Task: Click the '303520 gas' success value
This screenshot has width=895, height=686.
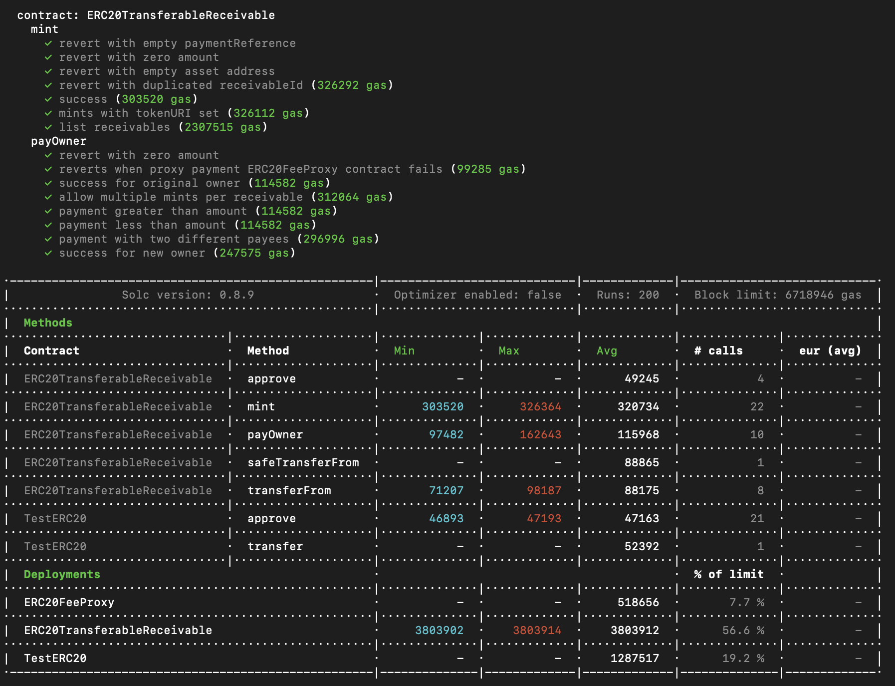Action: [x=156, y=99]
